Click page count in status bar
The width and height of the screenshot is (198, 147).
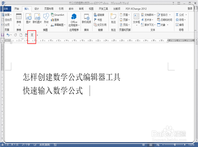point(10,145)
